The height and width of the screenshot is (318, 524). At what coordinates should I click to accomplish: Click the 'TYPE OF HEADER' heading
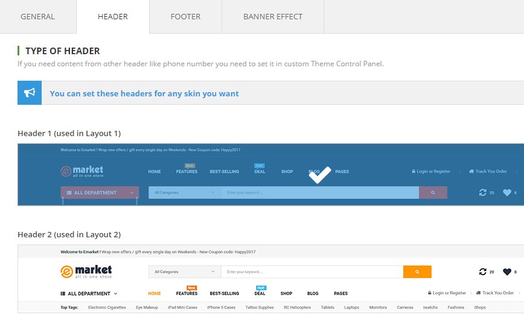pyautogui.click(x=63, y=51)
